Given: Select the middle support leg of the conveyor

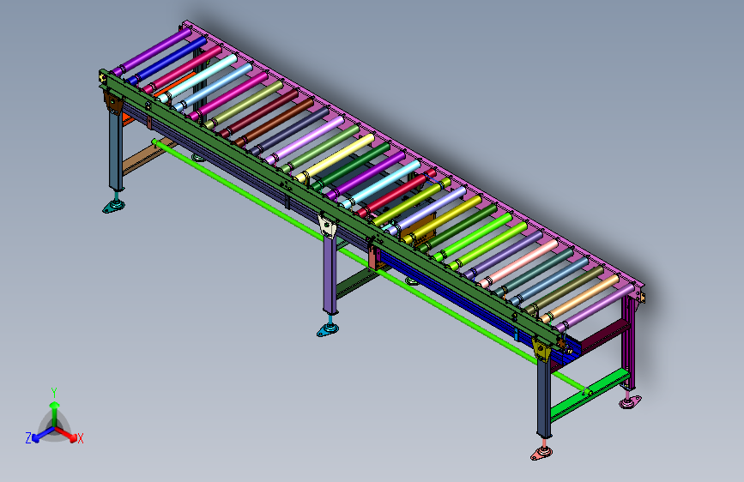Looking at the screenshot, I should 330,275.
